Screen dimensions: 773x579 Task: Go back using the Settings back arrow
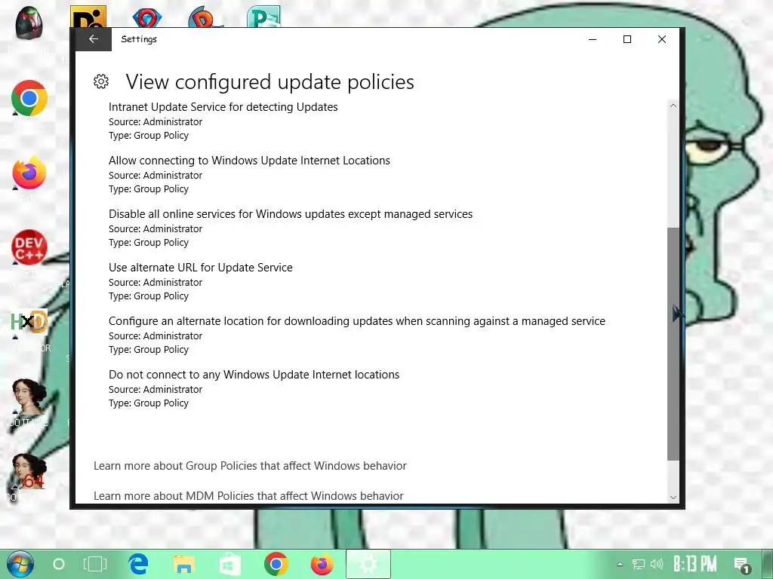tap(94, 39)
